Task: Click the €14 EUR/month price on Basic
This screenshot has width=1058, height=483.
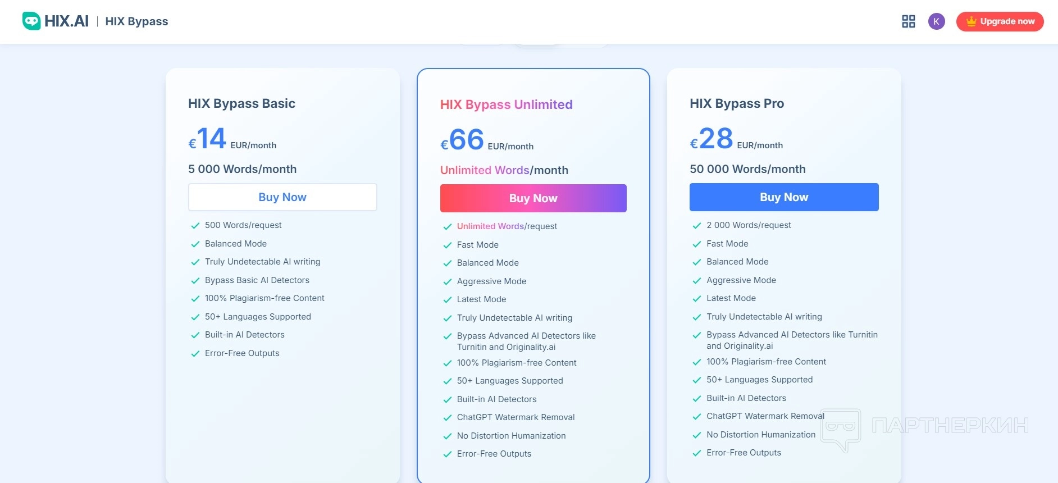Action: (232, 139)
